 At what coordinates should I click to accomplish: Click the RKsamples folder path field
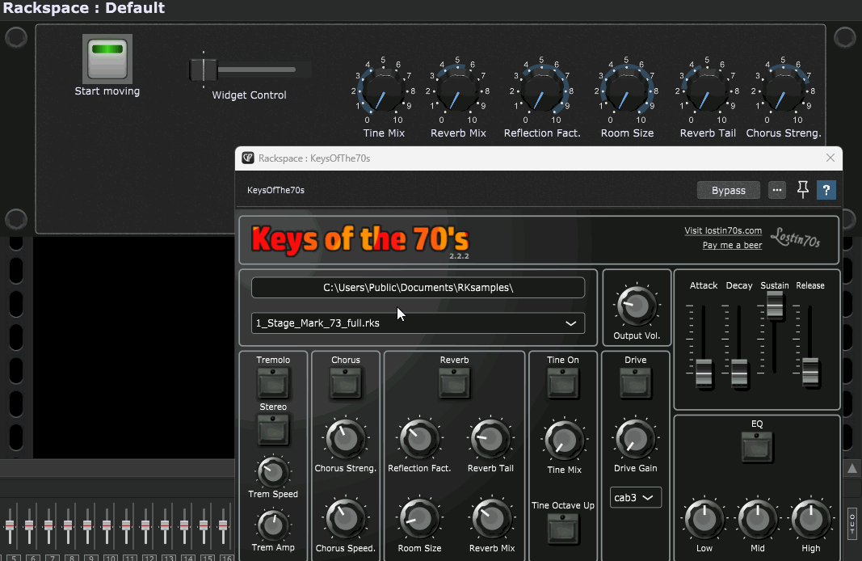(x=418, y=287)
